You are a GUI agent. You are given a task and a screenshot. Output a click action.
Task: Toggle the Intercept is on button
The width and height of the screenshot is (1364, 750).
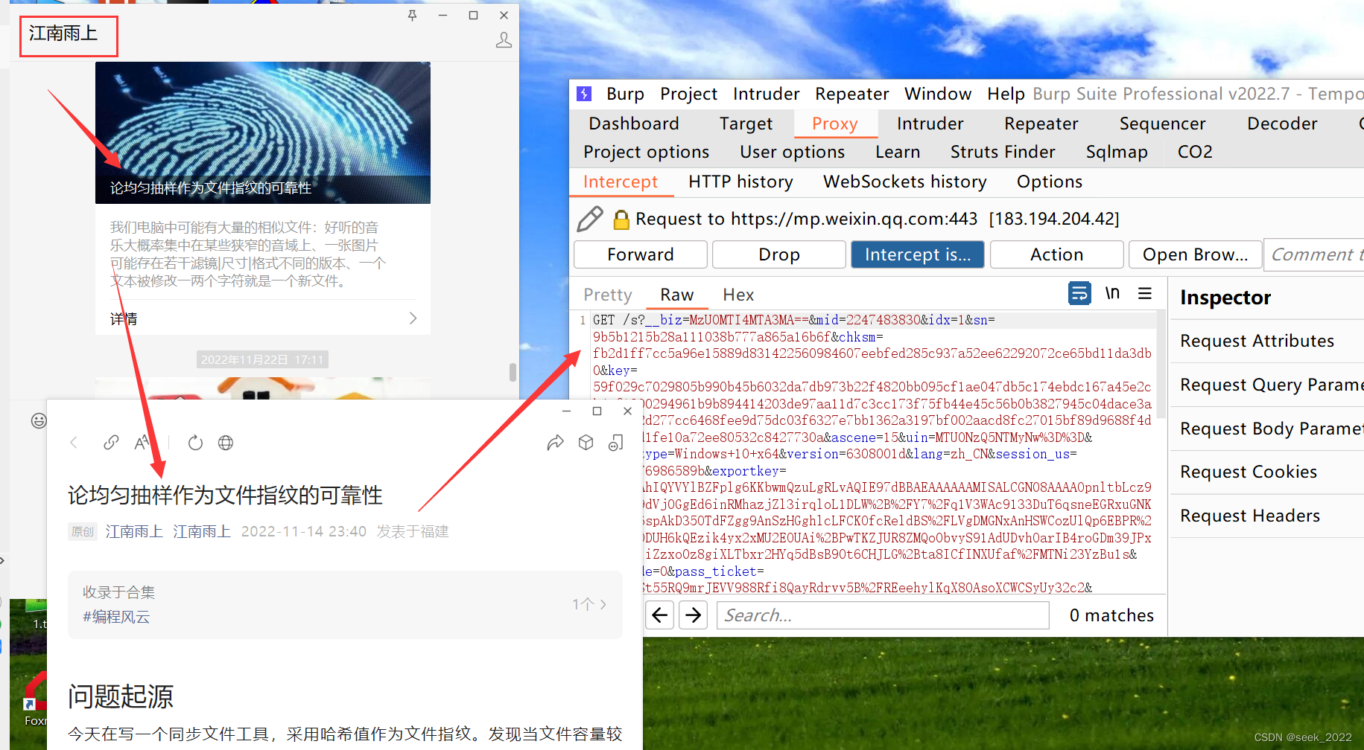click(x=918, y=254)
